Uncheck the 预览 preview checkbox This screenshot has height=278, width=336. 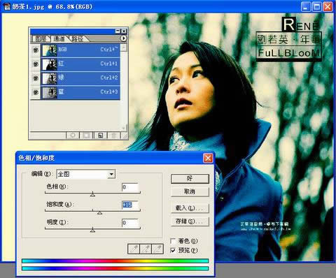coord(173,251)
